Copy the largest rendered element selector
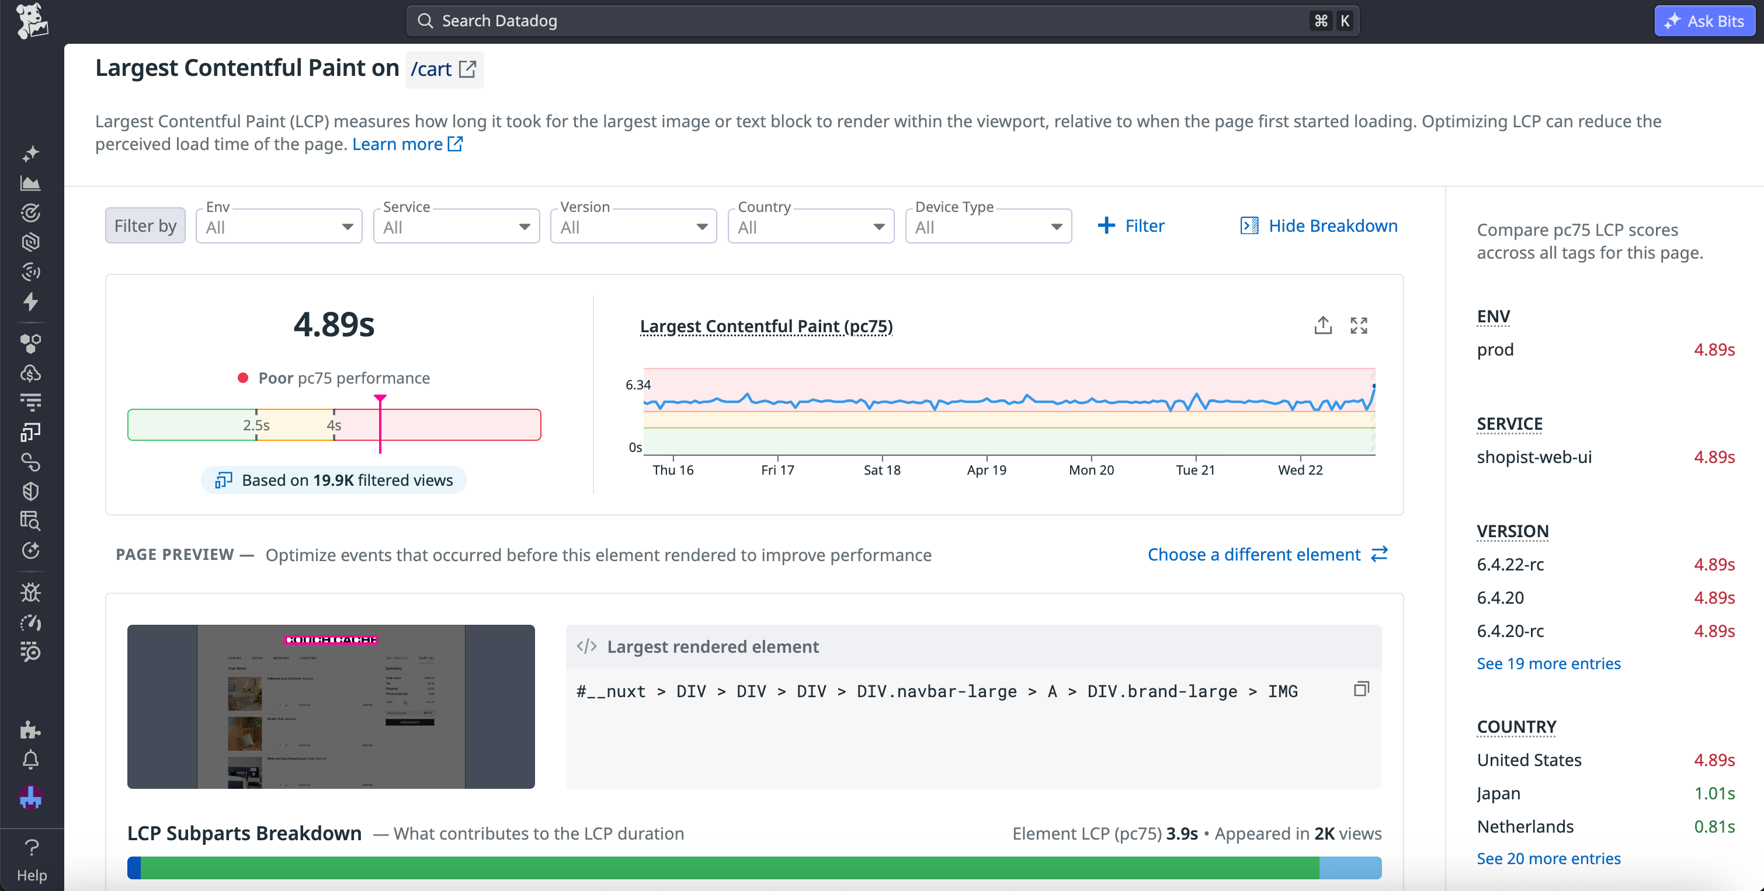 pos(1362,689)
